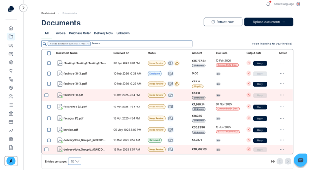Switch to the Unknown tab

(x=123, y=33)
